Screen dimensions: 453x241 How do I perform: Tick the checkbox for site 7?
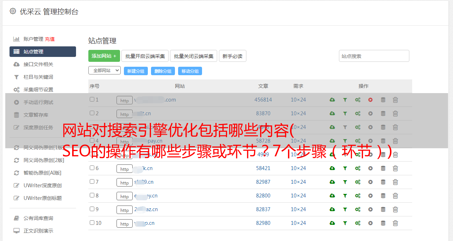coord(92,182)
